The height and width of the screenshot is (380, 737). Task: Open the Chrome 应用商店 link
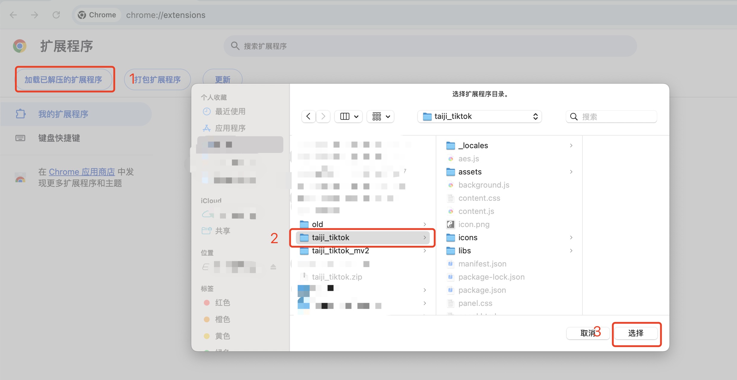pyautogui.click(x=82, y=172)
